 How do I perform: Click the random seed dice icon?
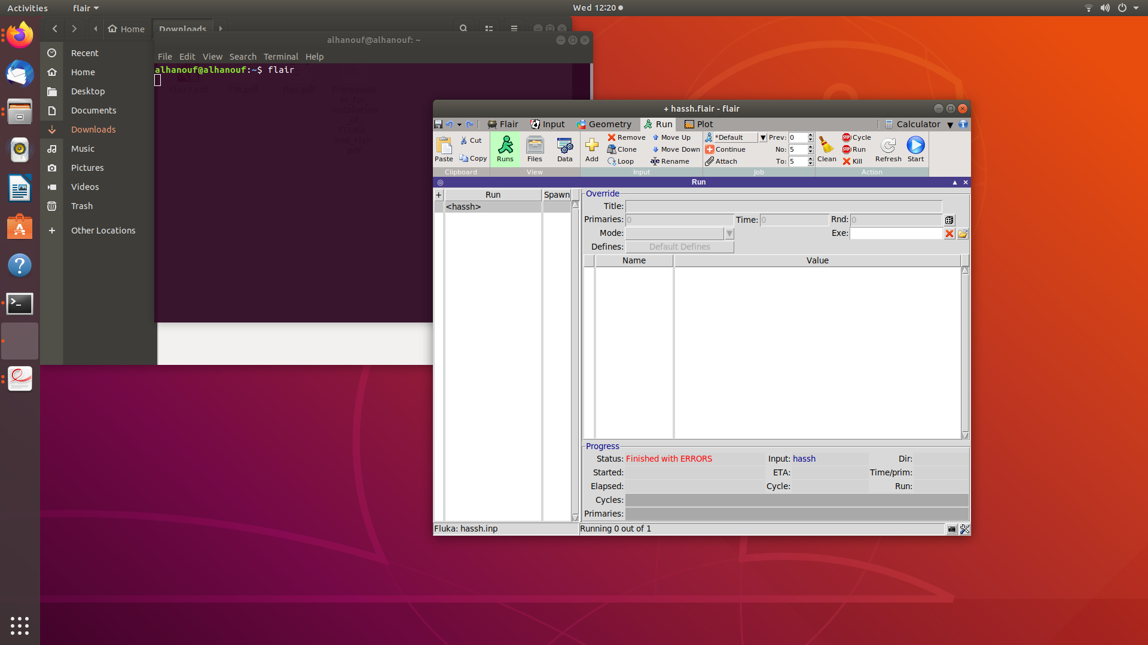pos(949,220)
